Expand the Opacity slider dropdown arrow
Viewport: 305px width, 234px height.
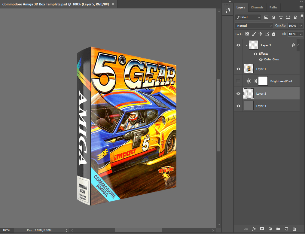301,26
